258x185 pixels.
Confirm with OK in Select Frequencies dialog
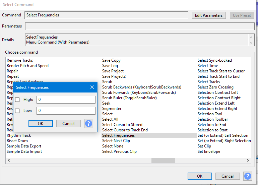point(41,124)
